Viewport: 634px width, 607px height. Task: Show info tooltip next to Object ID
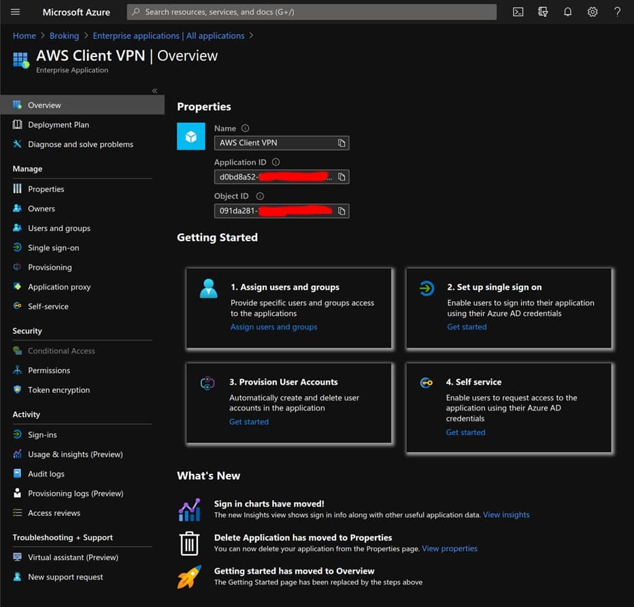(260, 196)
